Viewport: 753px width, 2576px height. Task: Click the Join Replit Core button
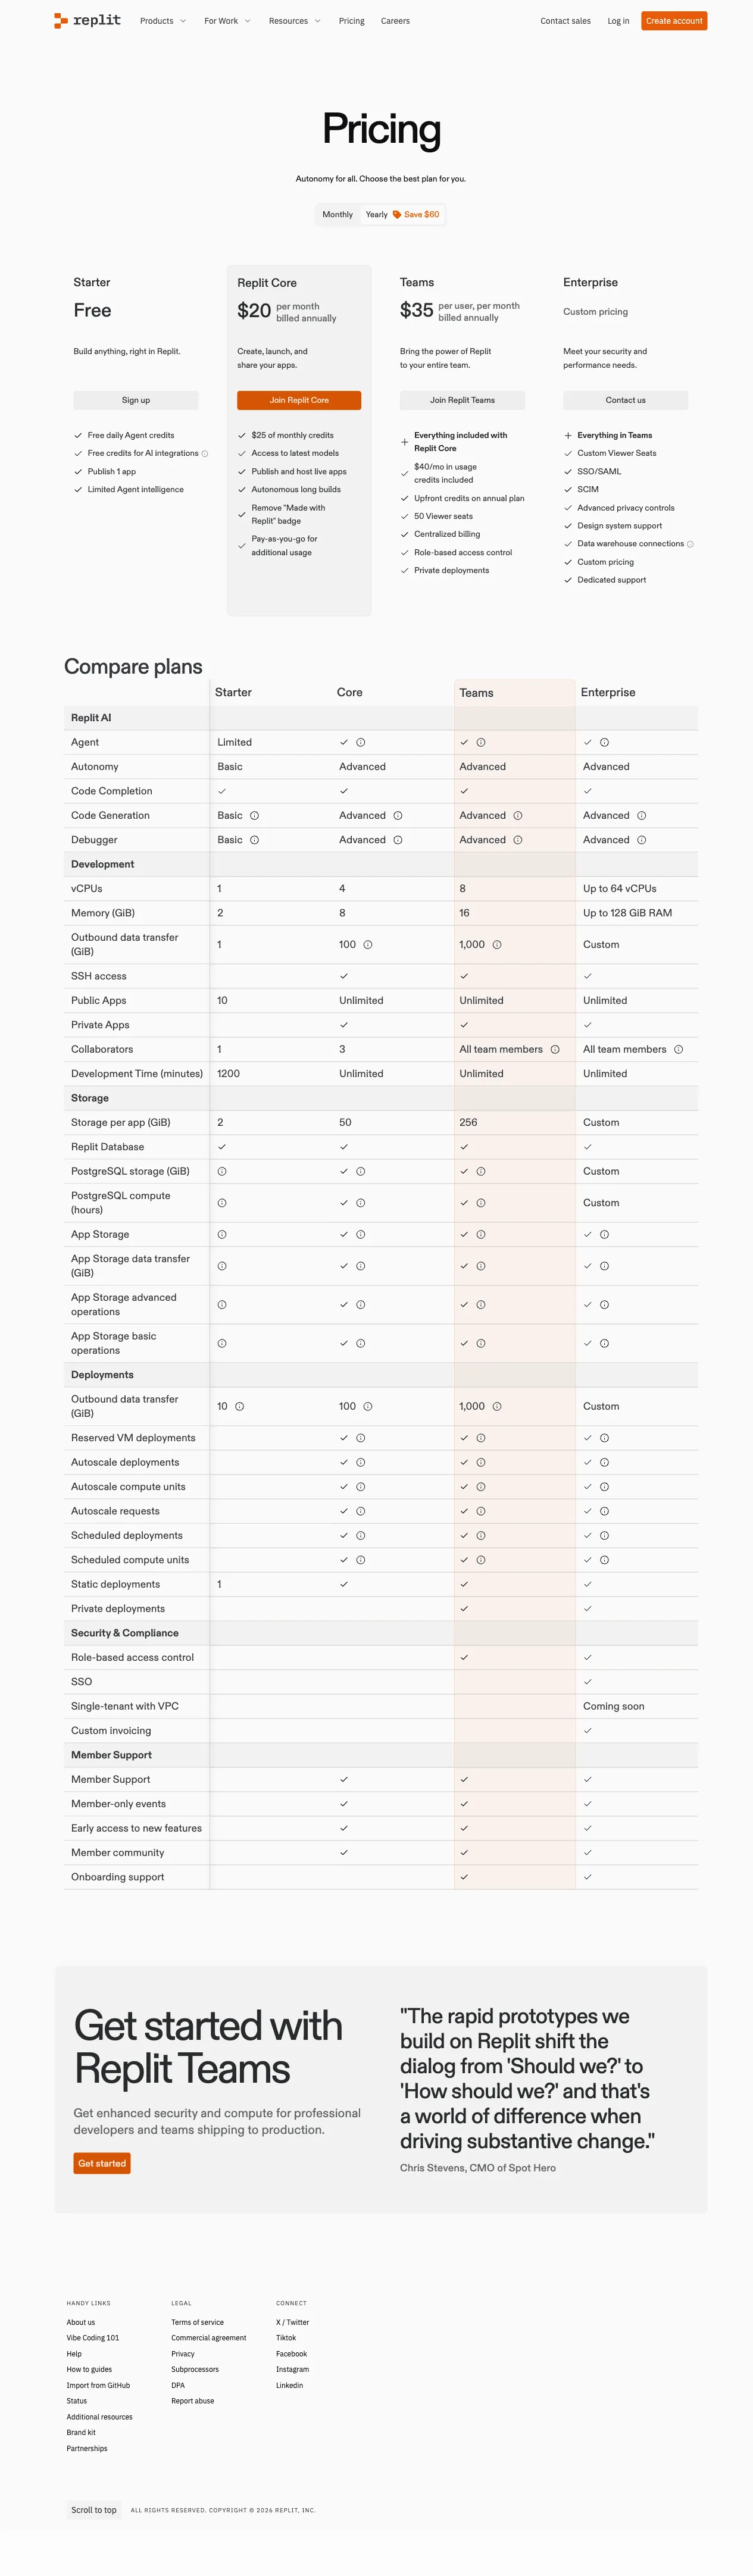click(x=299, y=400)
